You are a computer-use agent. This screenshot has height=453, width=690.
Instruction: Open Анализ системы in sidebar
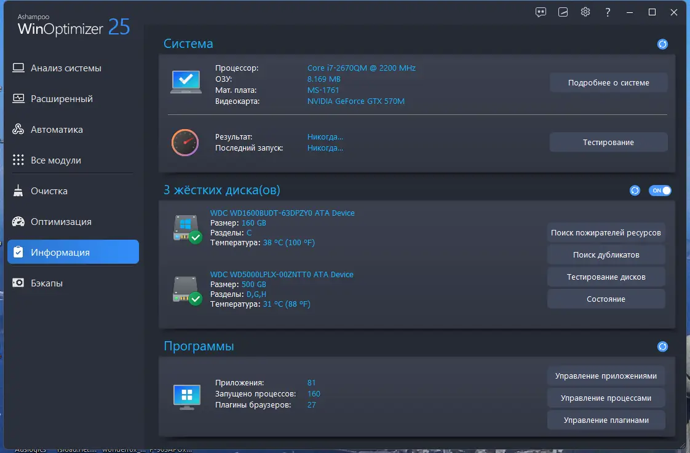73,68
